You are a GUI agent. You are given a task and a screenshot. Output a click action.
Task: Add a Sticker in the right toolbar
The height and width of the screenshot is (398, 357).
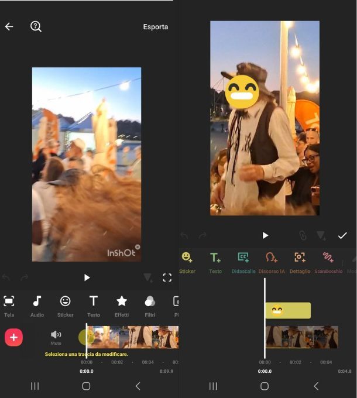click(187, 263)
